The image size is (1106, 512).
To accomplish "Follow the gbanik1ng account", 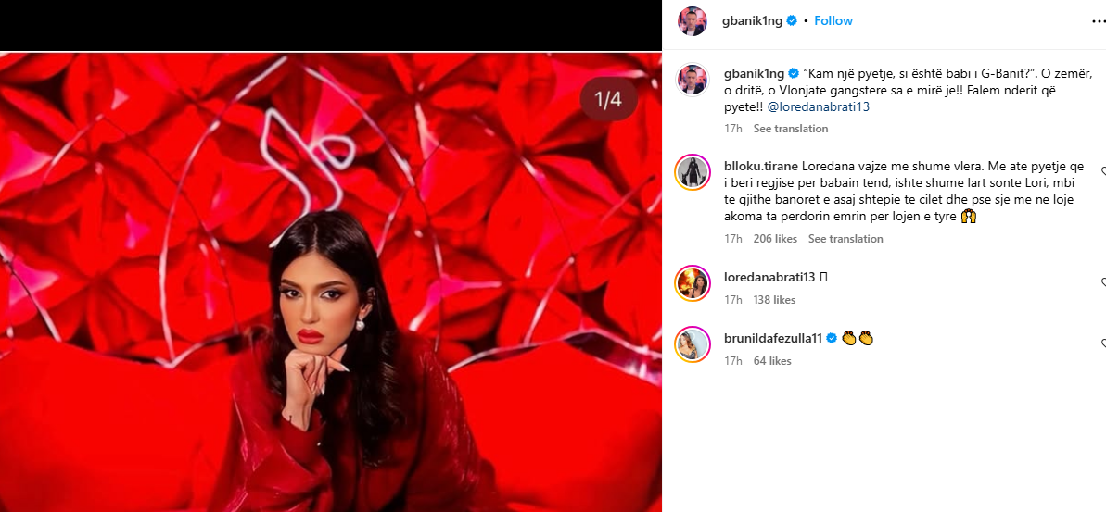I will [x=833, y=21].
